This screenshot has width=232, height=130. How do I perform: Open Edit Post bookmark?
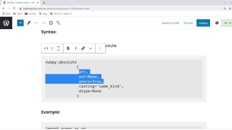tap(62, 14)
